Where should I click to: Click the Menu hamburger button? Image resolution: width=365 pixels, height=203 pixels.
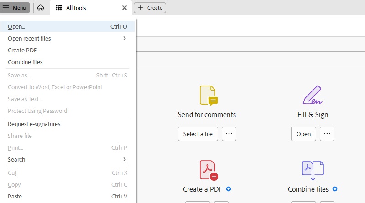click(x=15, y=8)
